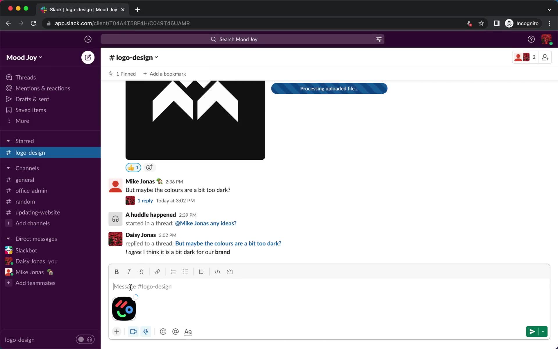Viewport: 558px width, 349px height.
Task: Enable the microphone recording toggle
Action: click(146, 331)
